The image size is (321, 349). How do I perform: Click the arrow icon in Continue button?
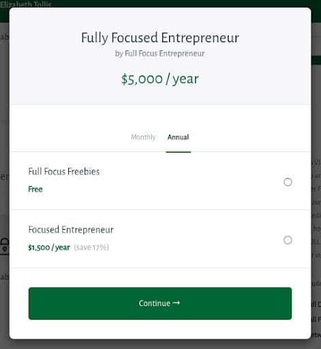[x=177, y=303]
